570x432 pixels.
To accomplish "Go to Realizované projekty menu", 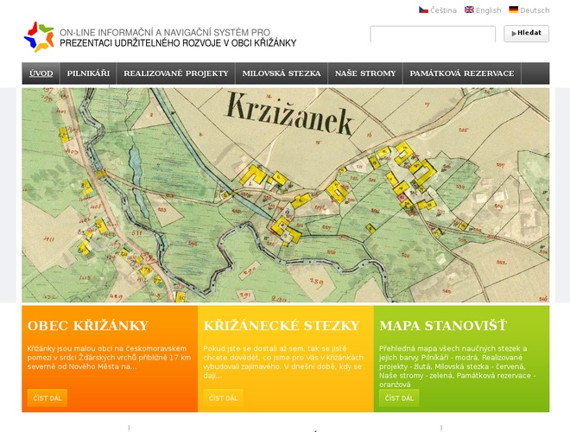I will (175, 73).
